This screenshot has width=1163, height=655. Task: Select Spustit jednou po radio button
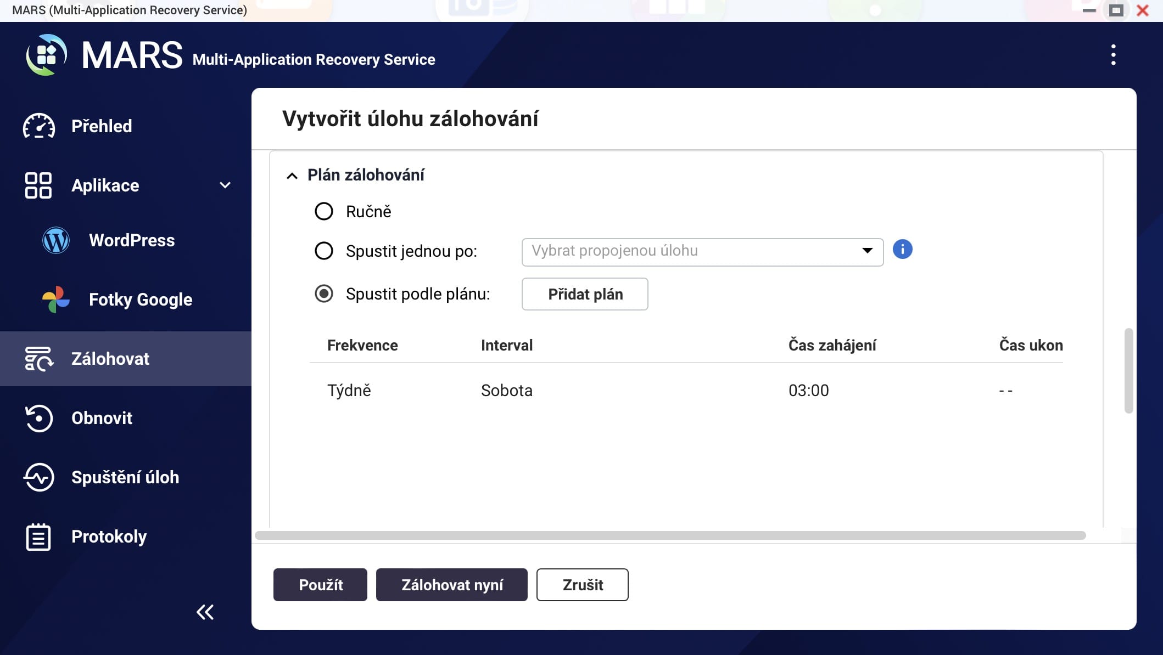coord(324,251)
